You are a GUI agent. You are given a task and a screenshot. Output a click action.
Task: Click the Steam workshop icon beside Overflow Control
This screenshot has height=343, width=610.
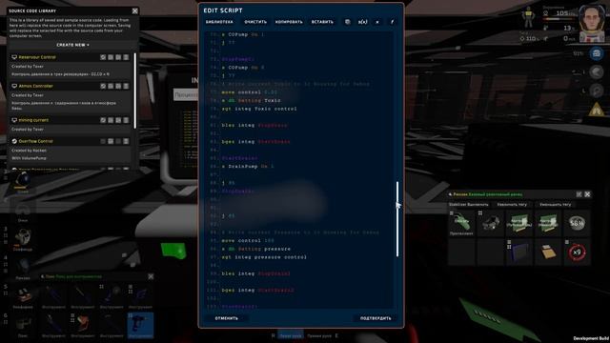[x=14, y=141]
